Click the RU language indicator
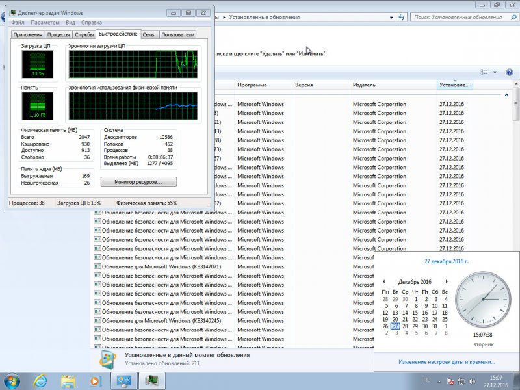Viewport: 520px width, 390px height. tap(427, 380)
